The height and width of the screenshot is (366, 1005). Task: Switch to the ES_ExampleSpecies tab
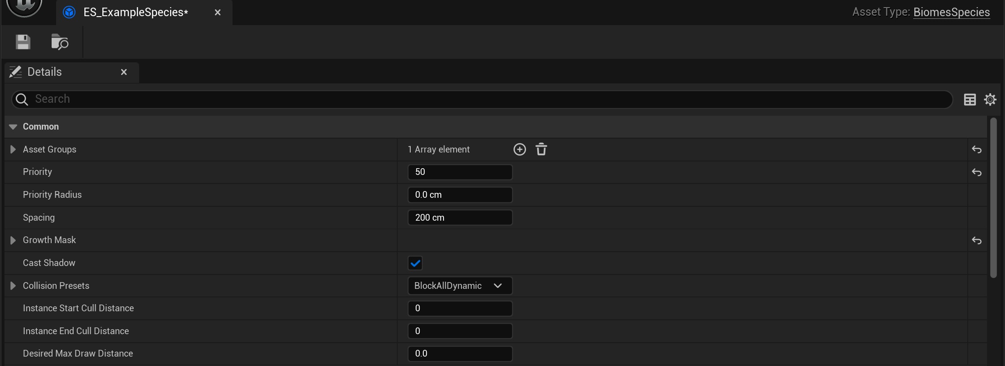pos(135,13)
